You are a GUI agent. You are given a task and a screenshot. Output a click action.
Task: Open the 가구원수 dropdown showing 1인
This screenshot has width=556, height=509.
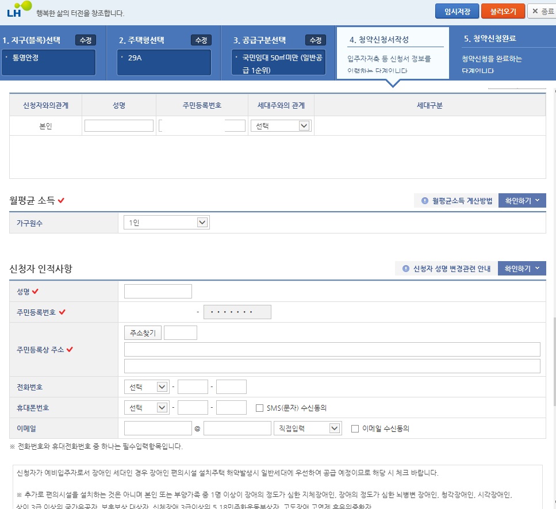[x=166, y=220]
